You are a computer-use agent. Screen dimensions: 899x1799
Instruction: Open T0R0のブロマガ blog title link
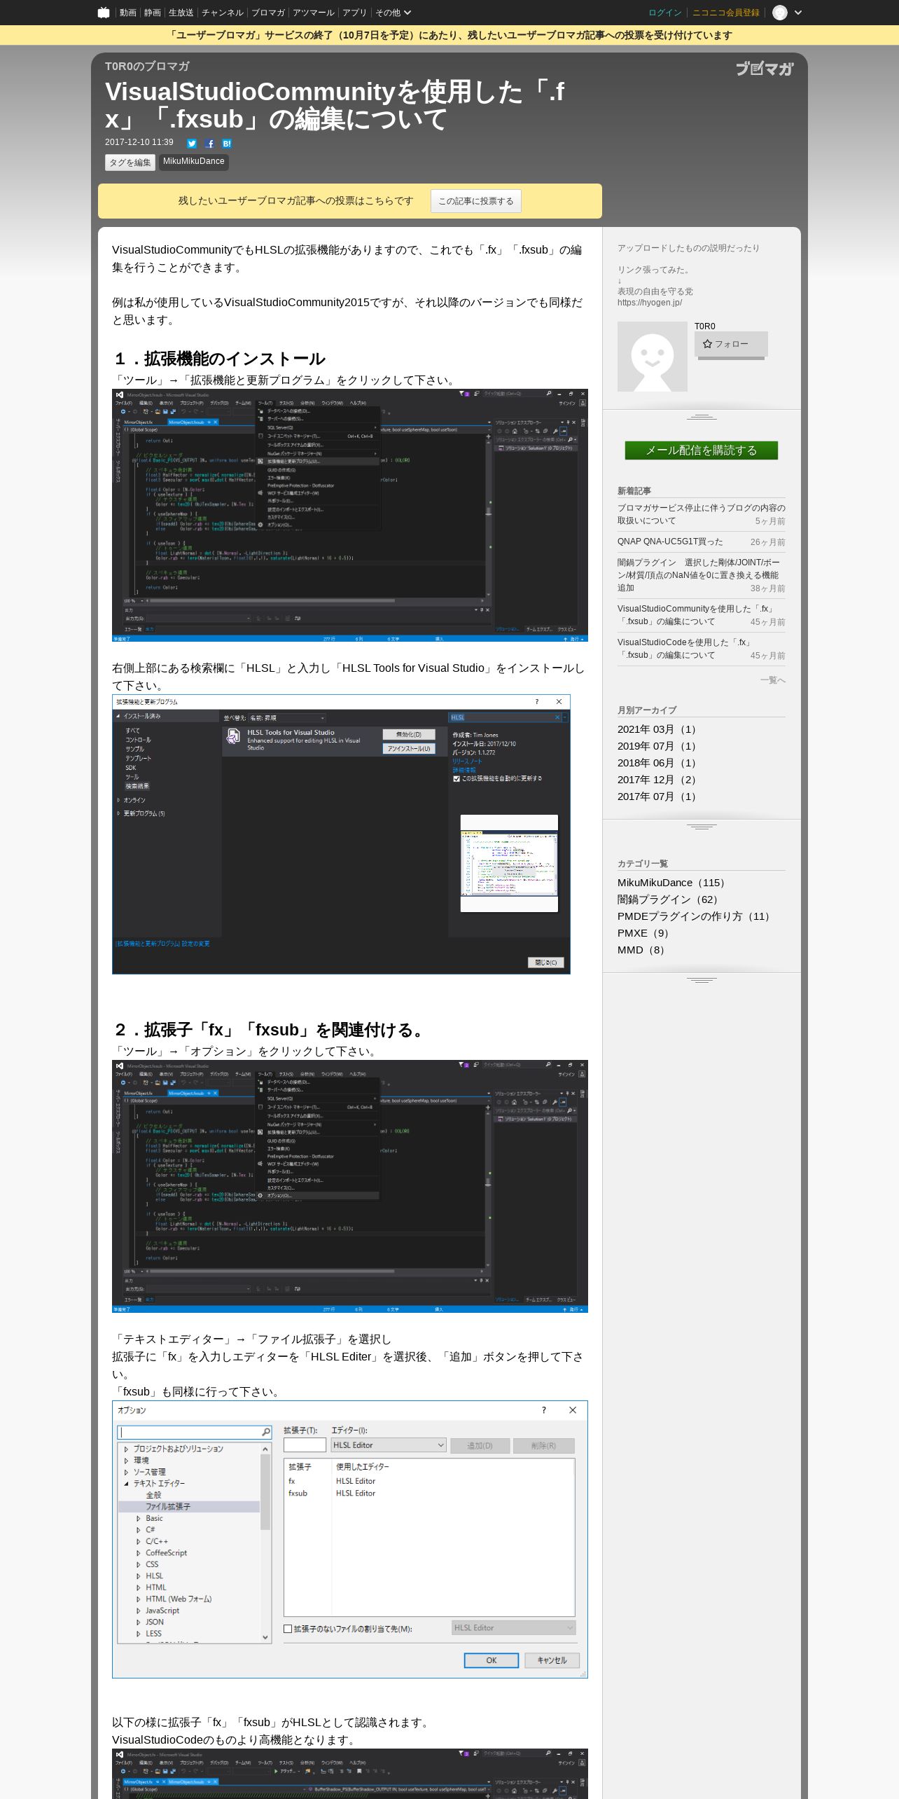[147, 66]
